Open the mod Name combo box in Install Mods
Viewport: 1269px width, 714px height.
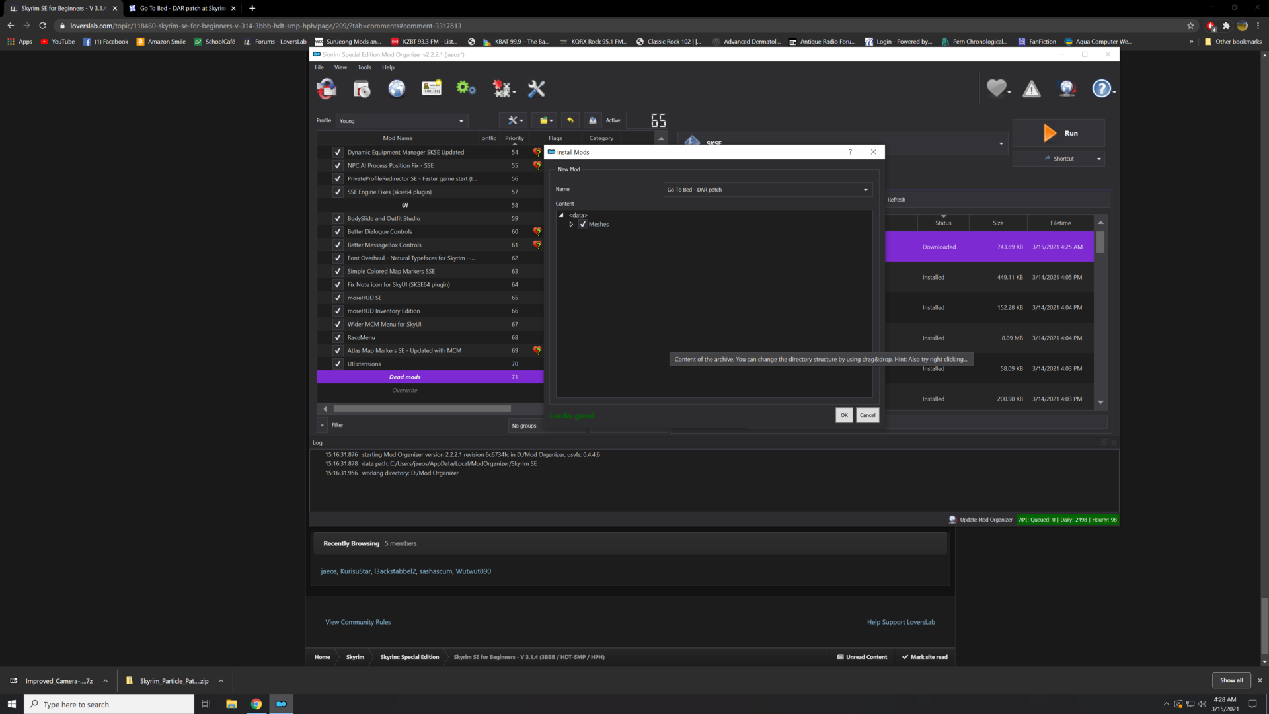pyautogui.click(x=768, y=190)
